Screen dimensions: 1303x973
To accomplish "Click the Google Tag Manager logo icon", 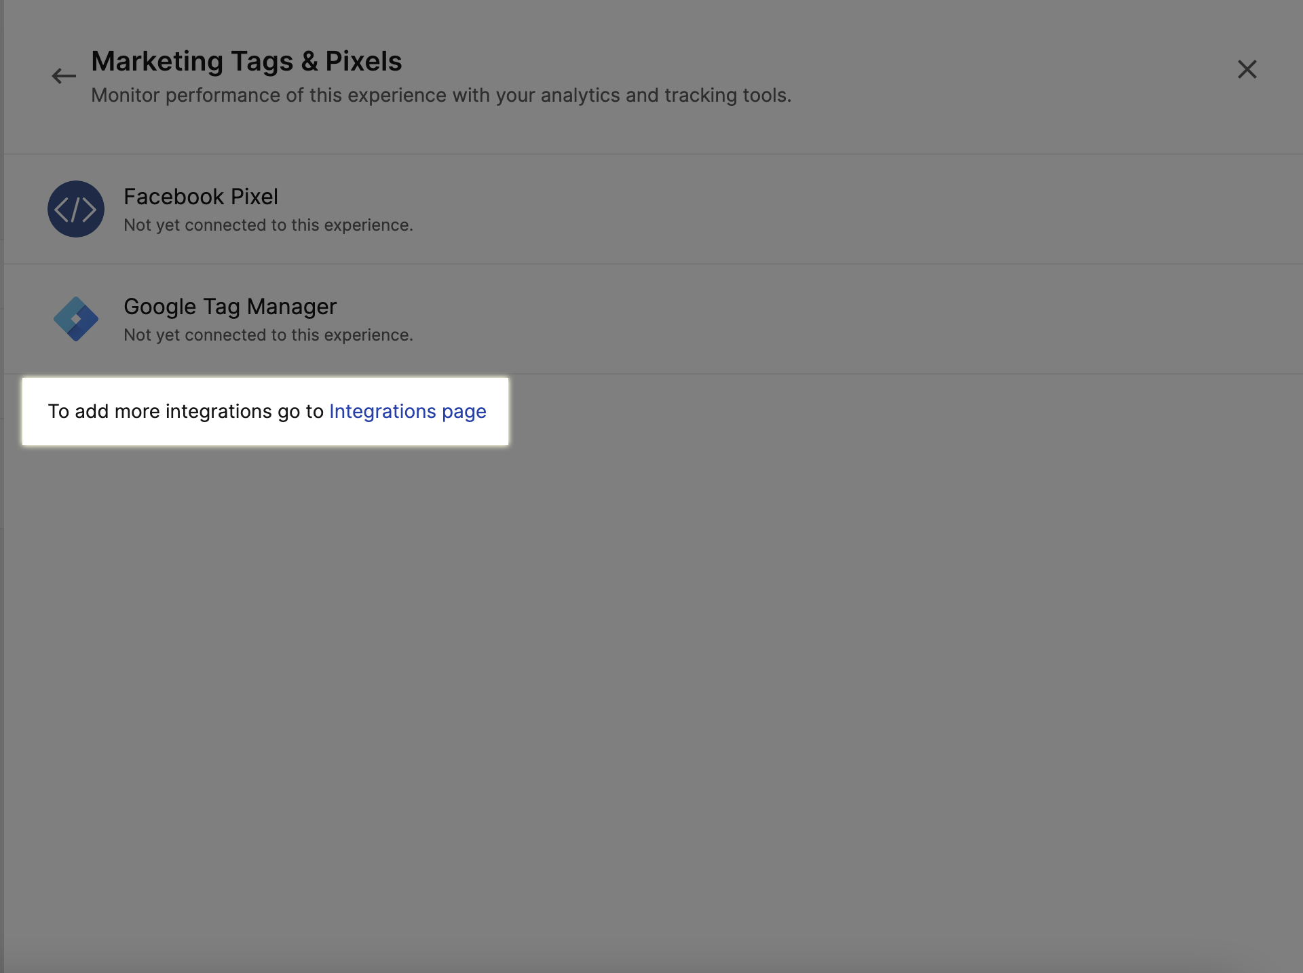I will tap(76, 319).
